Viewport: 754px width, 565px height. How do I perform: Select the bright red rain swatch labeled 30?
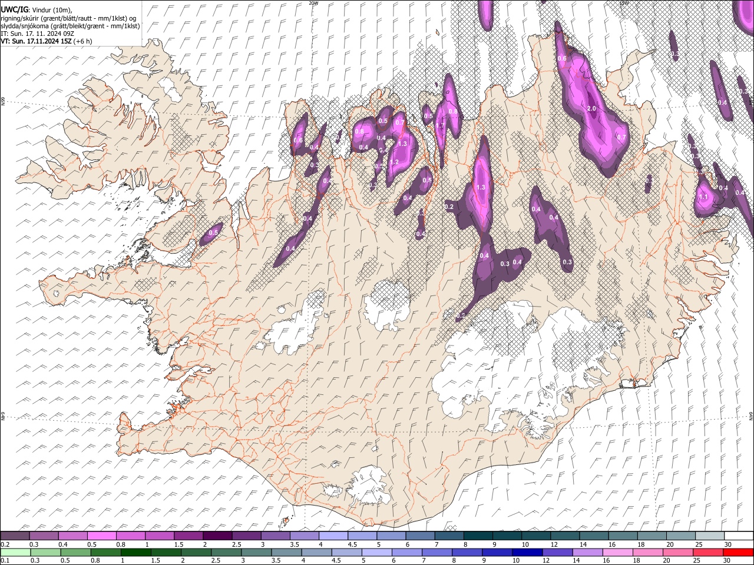click(739, 553)
